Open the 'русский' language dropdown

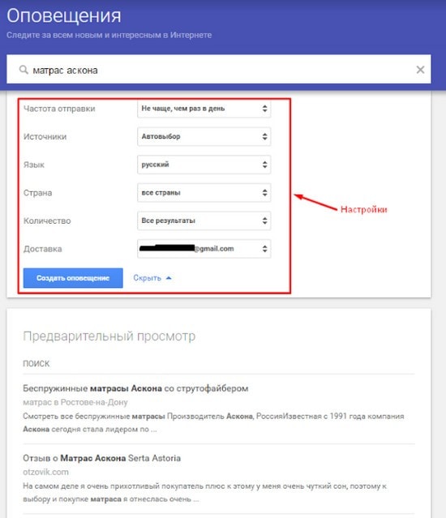pos(204,165)
